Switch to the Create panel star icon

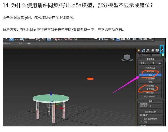point(139,50)
